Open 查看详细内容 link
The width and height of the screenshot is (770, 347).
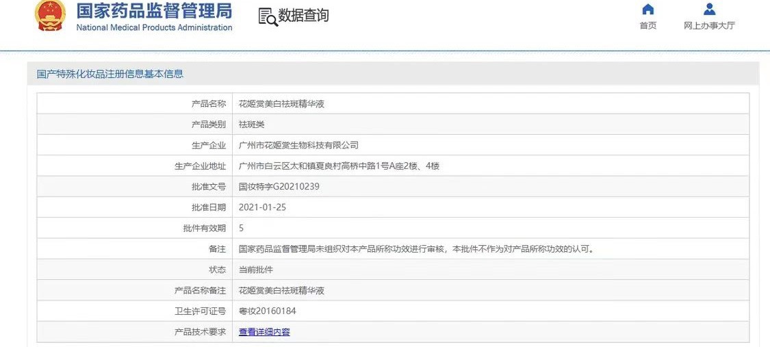tap(264, 332)
